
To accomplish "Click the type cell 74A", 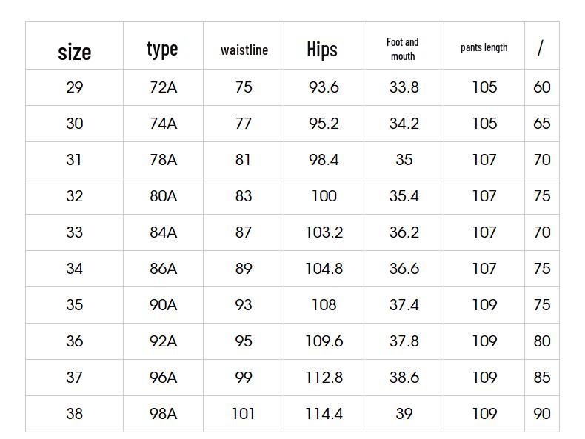I will coord(163,124).
